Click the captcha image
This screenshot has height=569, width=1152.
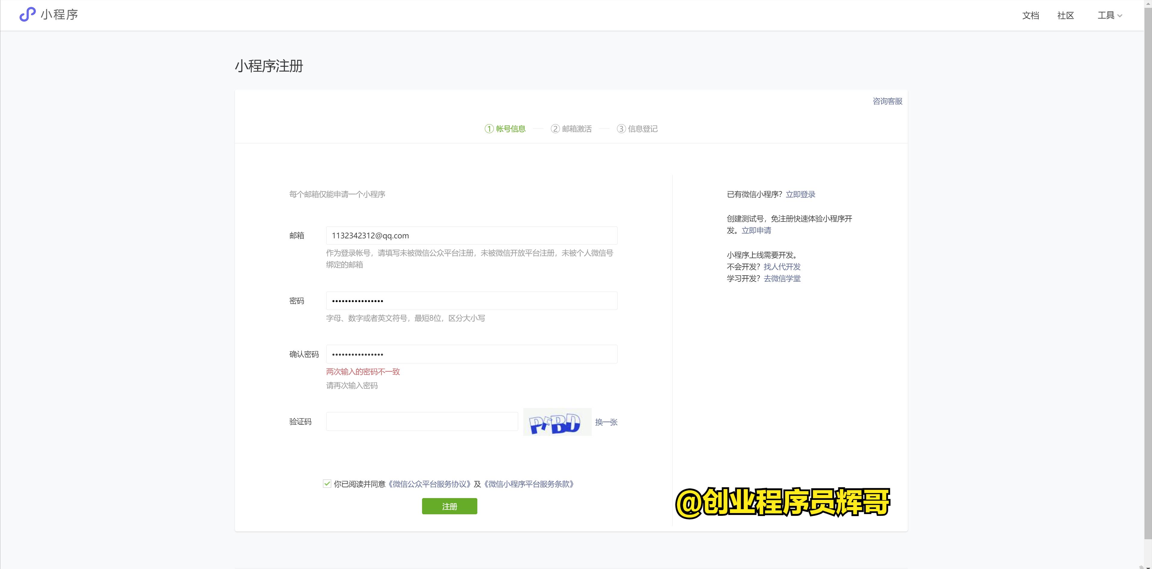point(557,422)
